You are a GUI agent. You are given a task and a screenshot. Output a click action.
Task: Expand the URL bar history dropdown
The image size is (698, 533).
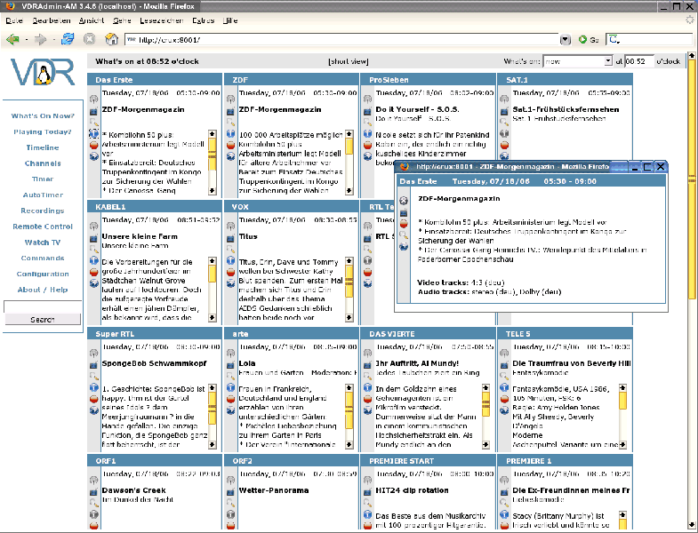pos(566,40)
